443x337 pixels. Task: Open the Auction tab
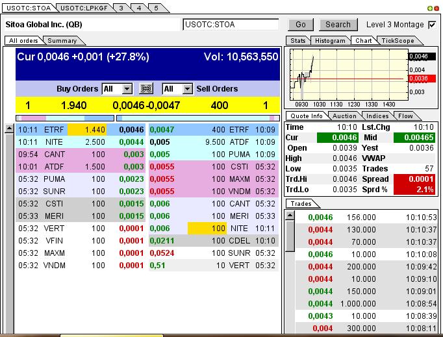click(344, 116)
